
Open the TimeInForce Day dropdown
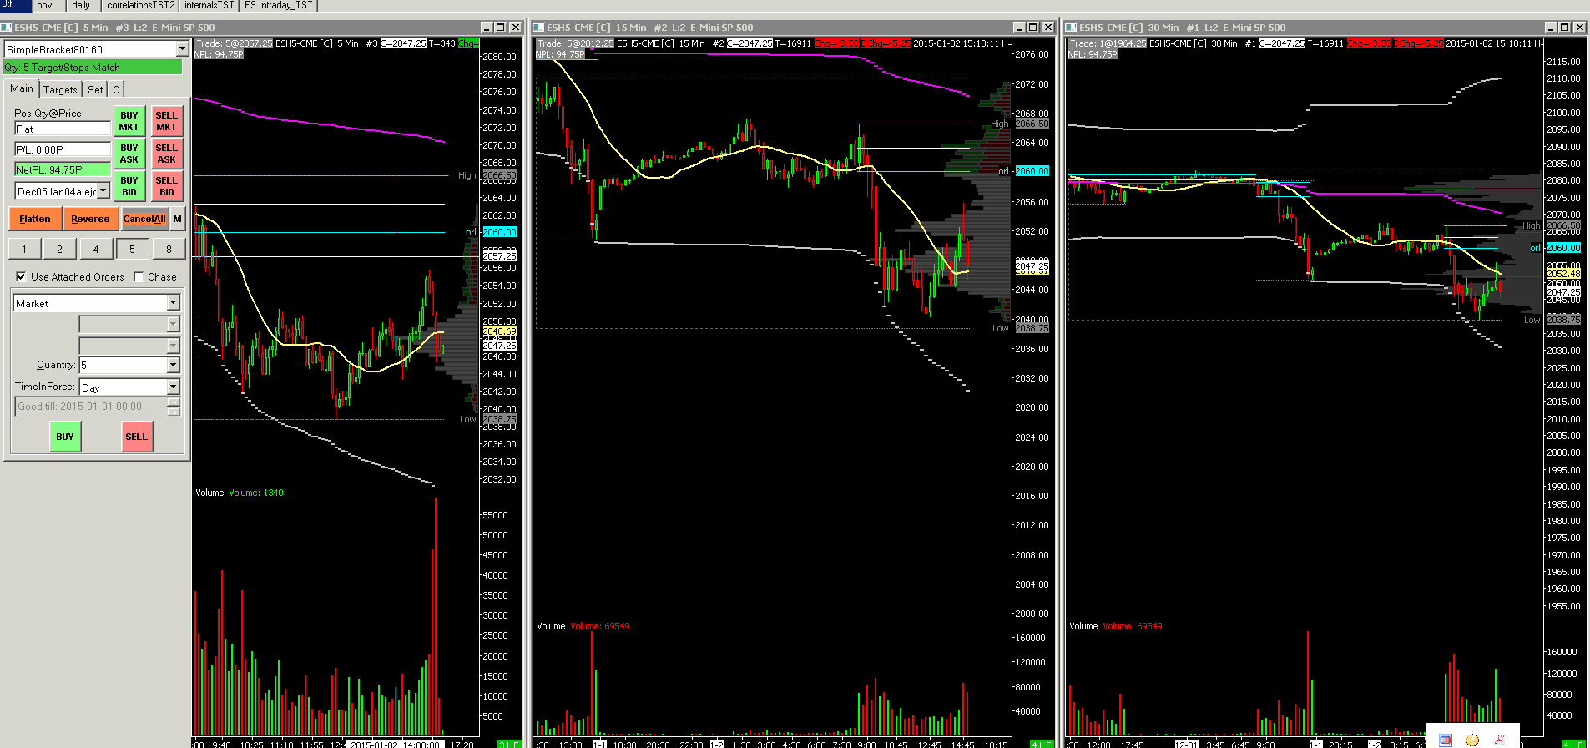[174, 387]
